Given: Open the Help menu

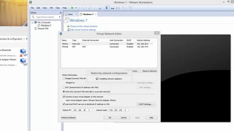Looking at the screenshot, I should [x=64, y=8].
